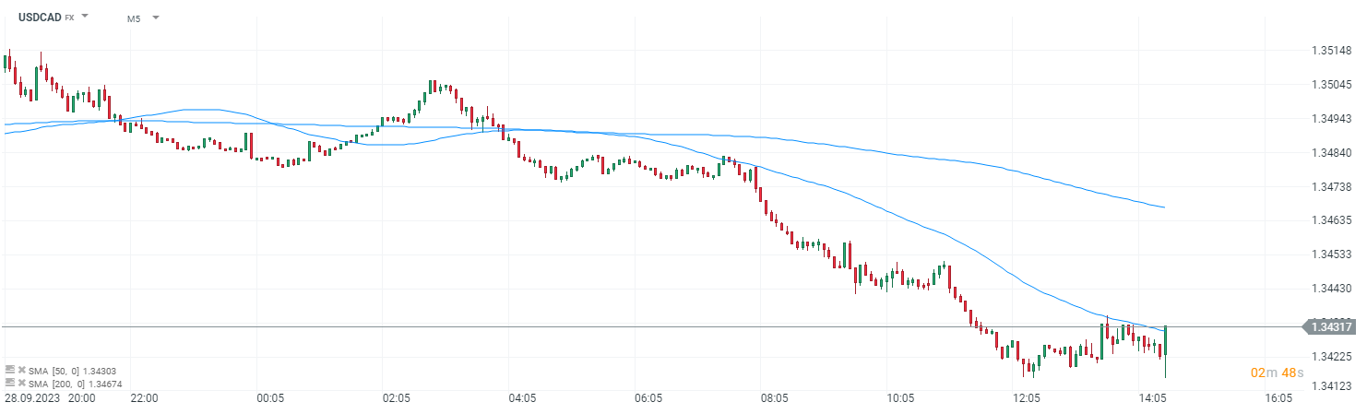
Task: Expand the USDCAD symbol dropdown arrow
Action: pos(86,17)
